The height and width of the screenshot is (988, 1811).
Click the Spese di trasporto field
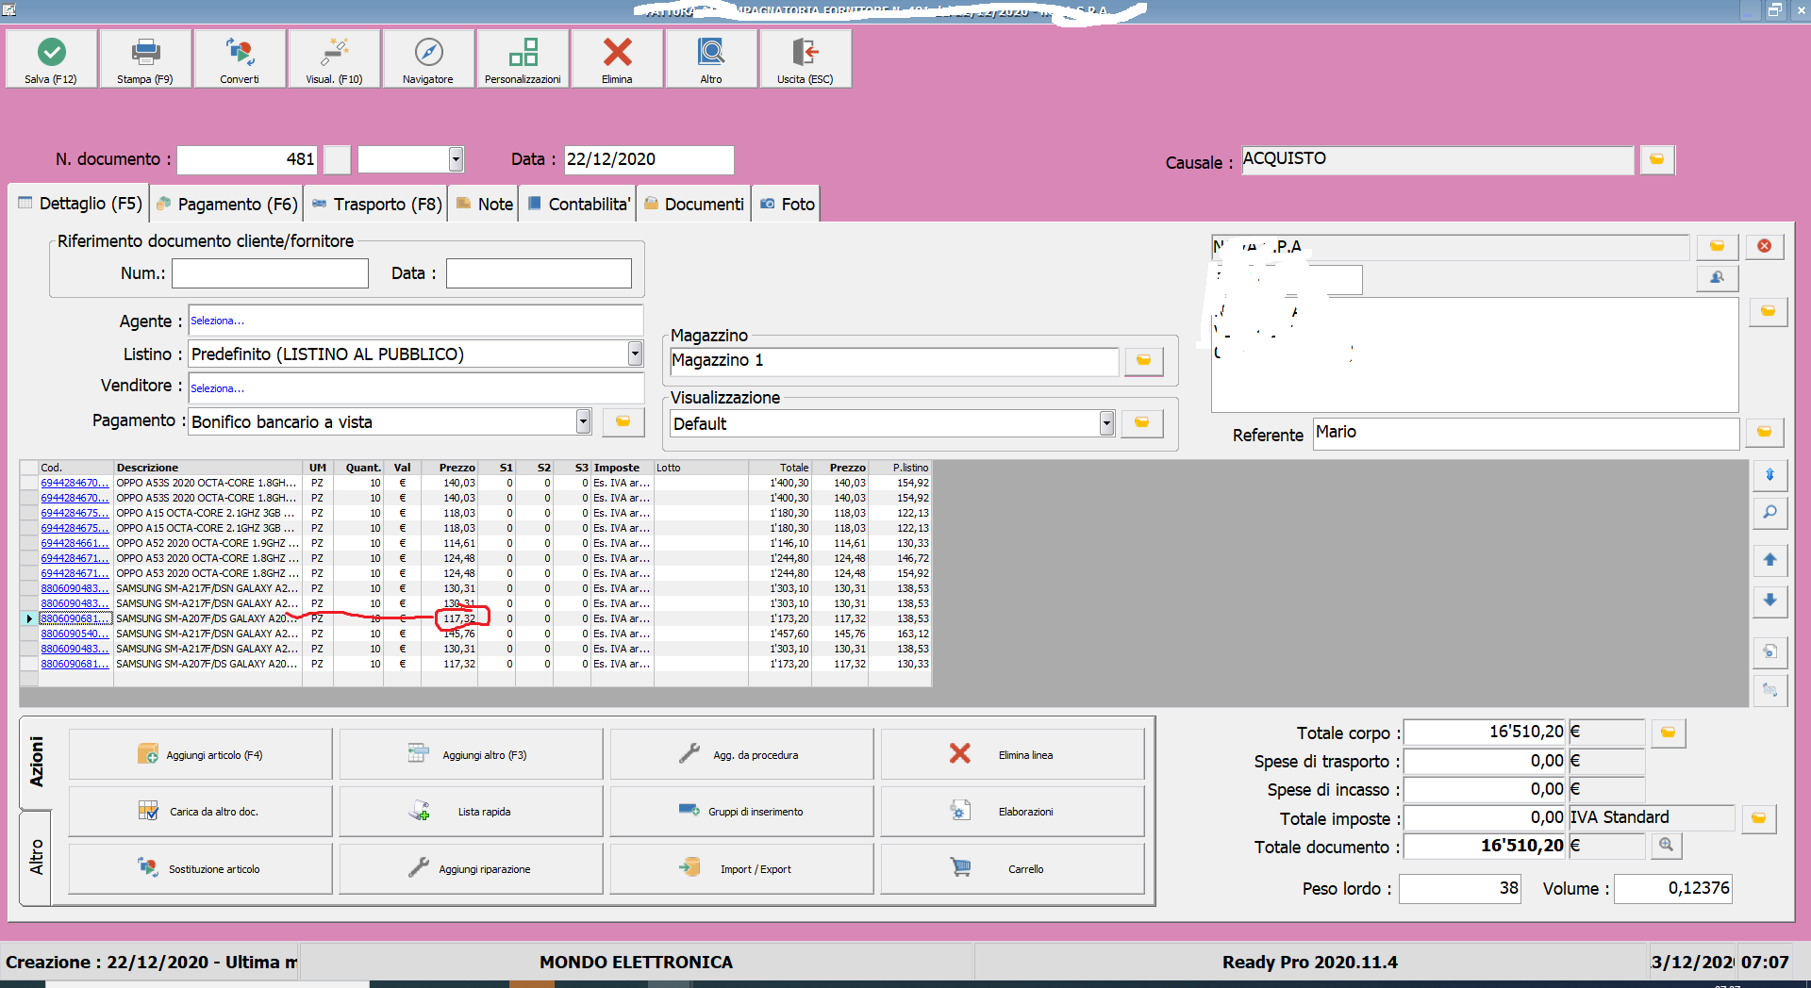click(1485, 761)
